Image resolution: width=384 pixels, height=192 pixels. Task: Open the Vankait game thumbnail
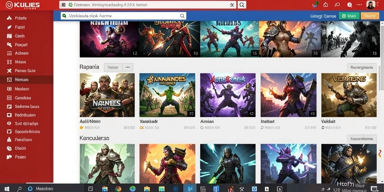coord(349,95)
